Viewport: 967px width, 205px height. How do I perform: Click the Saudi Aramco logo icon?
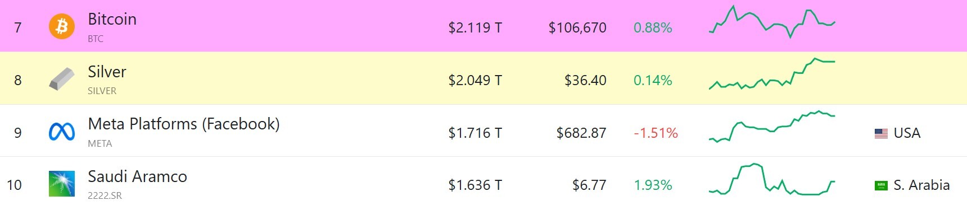pyautogui.click(x=62, y=184)
